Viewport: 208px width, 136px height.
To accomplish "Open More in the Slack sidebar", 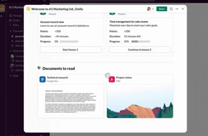I will point(16,25).
